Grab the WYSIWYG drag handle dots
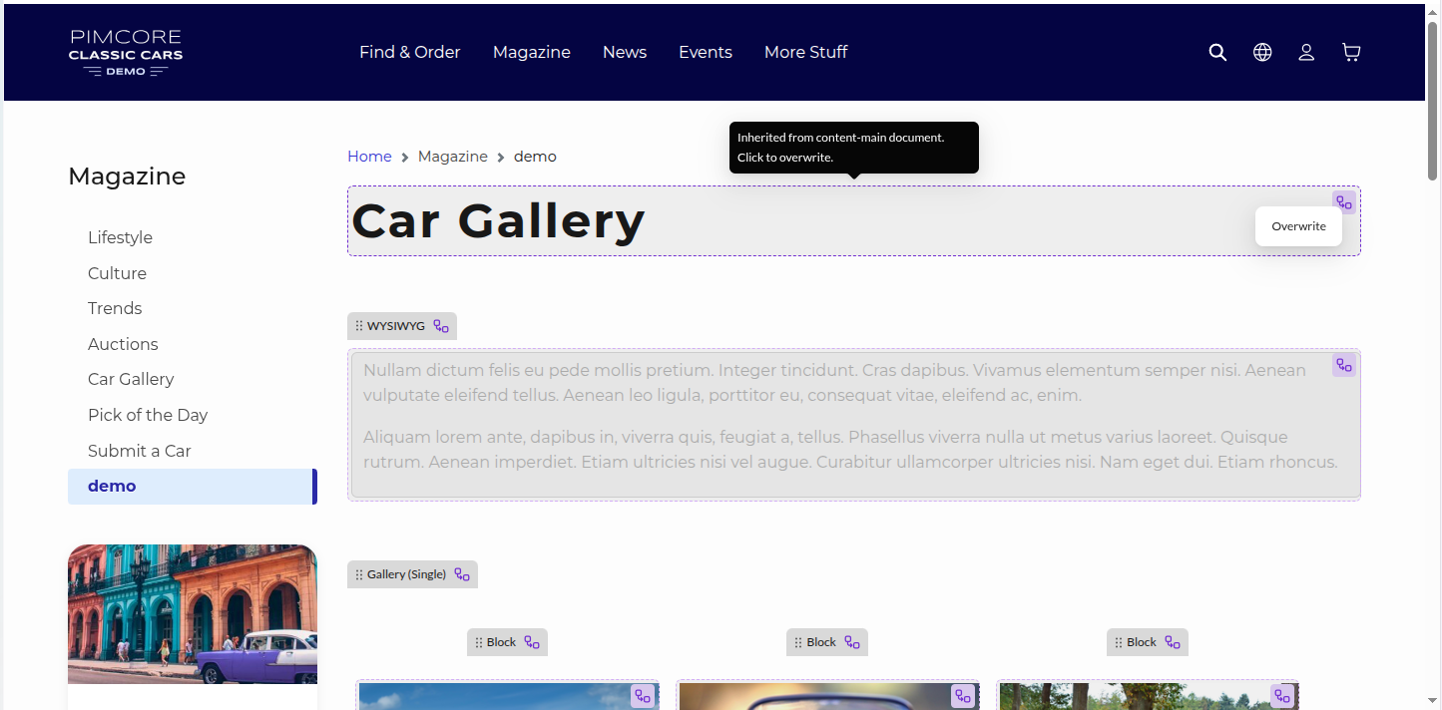The height and width of the screenshot is (710, 1442). pyautogui.click(x=359, y=326)
